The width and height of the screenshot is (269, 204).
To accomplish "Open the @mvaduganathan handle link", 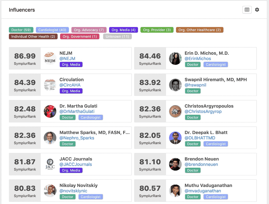I will click(x=203, y=191).
